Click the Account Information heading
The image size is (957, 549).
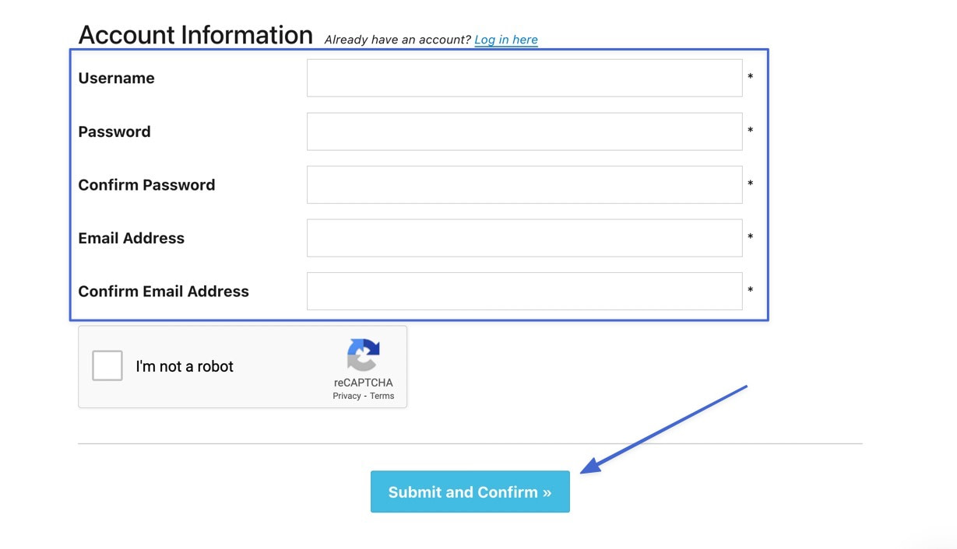pyautogui.click(x=195, y=35)
